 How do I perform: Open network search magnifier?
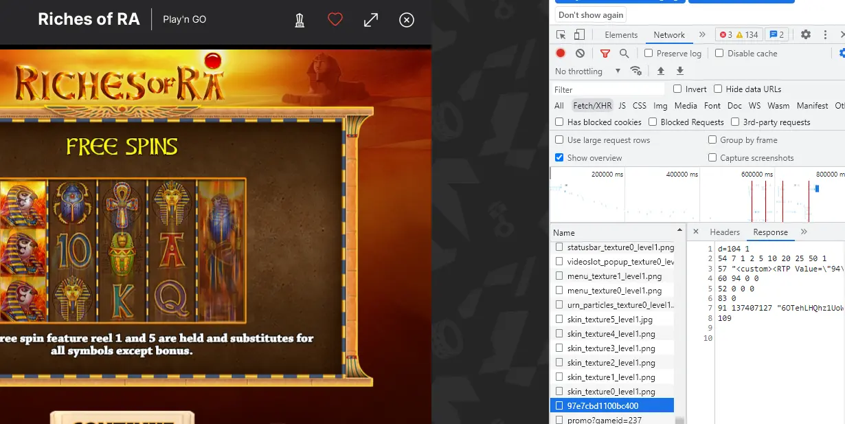tap(624, 53)
